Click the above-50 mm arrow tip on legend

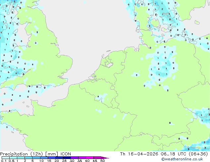tap(105, 158)
